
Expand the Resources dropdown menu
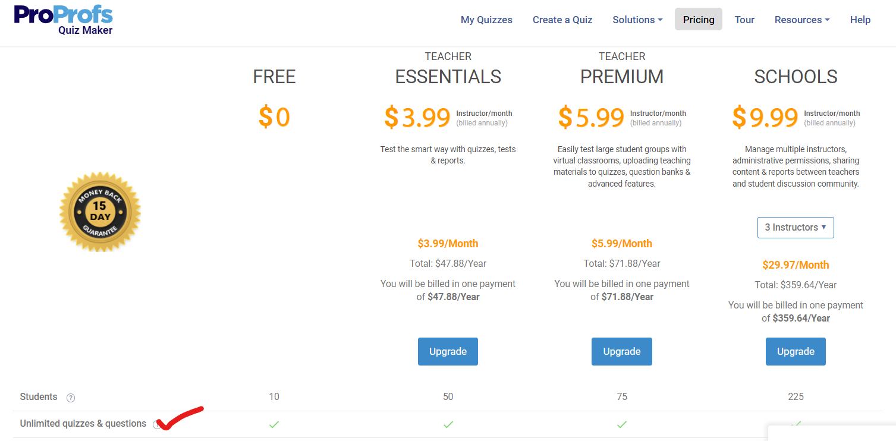point(801,20)
